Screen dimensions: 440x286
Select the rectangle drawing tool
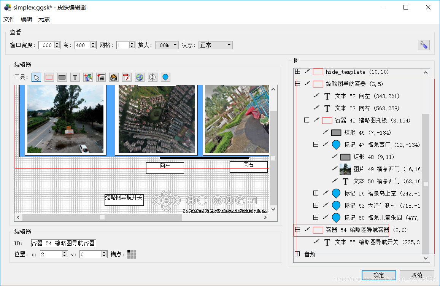click(49, 77)
